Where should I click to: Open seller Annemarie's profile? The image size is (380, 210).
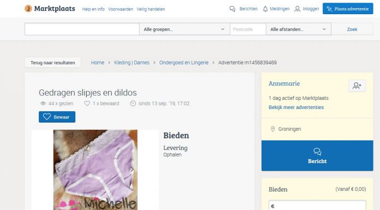pos(284,83)
